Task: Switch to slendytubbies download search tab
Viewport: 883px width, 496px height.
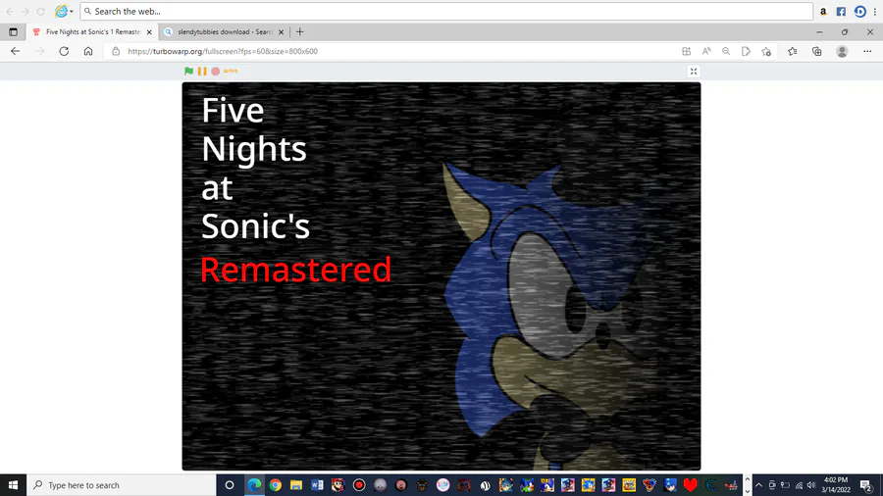Action: coord(224,32)
